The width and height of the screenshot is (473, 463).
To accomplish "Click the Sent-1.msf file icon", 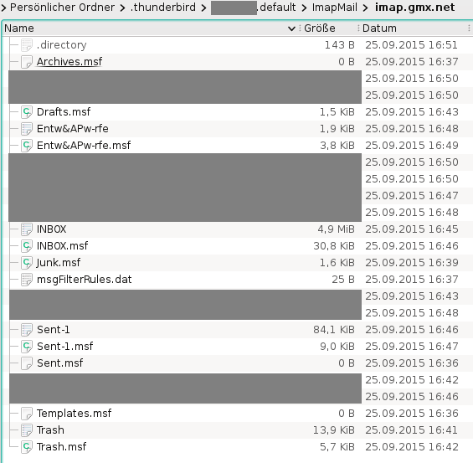I will [27, 347].
